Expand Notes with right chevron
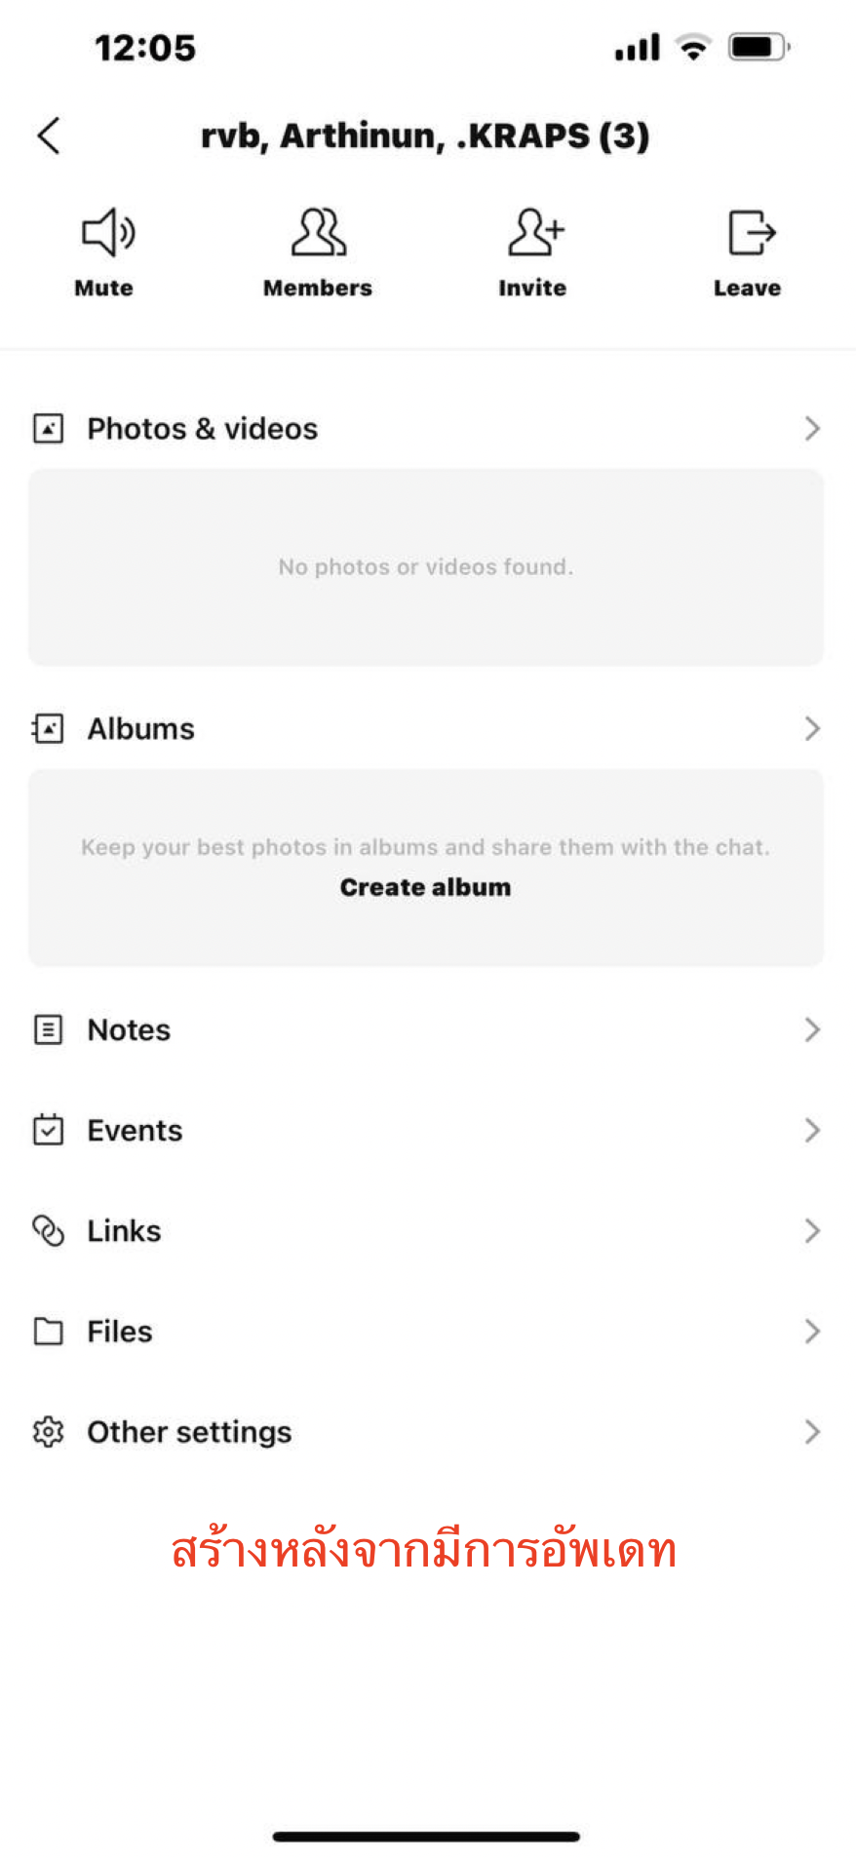Image resolution: width=856 pixels, height=1858 pixels. point(811,1030)
